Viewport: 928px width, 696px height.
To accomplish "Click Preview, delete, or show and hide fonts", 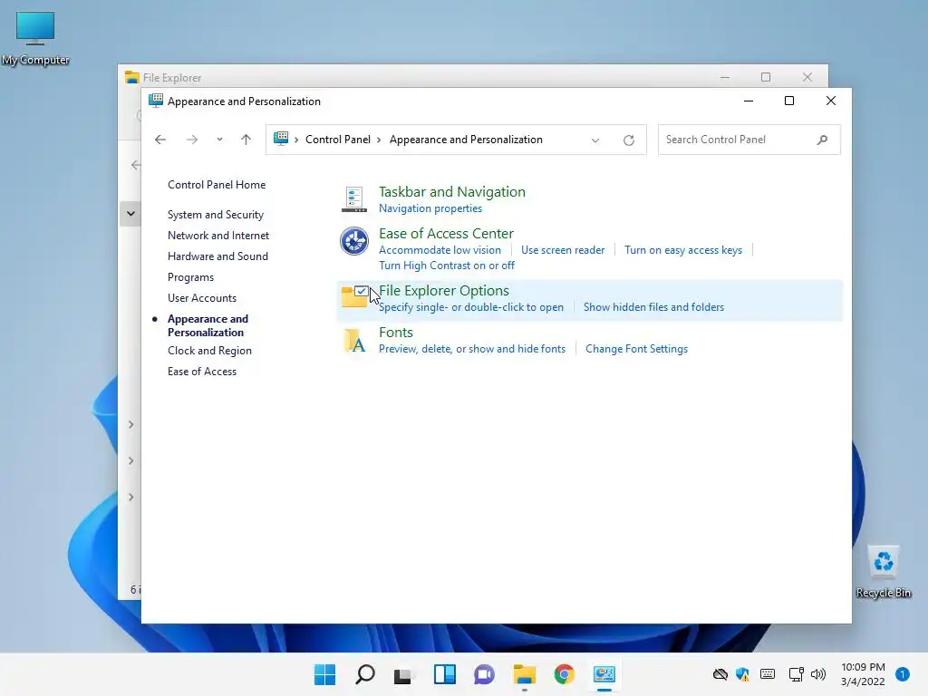I will [x=471, y=349].
